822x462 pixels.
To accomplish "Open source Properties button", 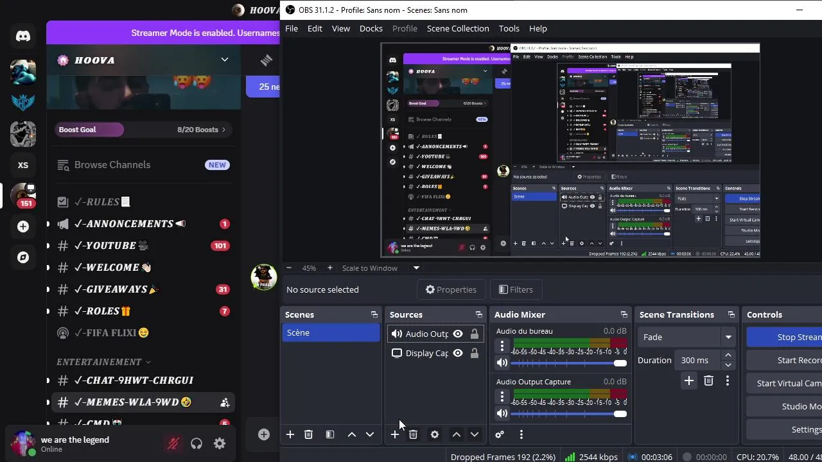I will pos(451,289).
